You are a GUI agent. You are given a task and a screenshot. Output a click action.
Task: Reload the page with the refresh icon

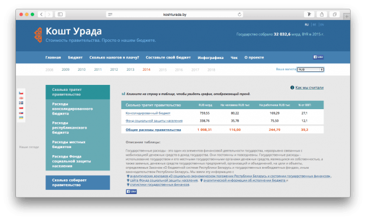[x=239, y=15]
